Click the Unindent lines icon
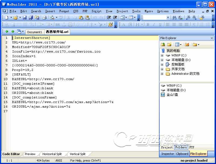216x164 pixels. [x=115, y=18]
